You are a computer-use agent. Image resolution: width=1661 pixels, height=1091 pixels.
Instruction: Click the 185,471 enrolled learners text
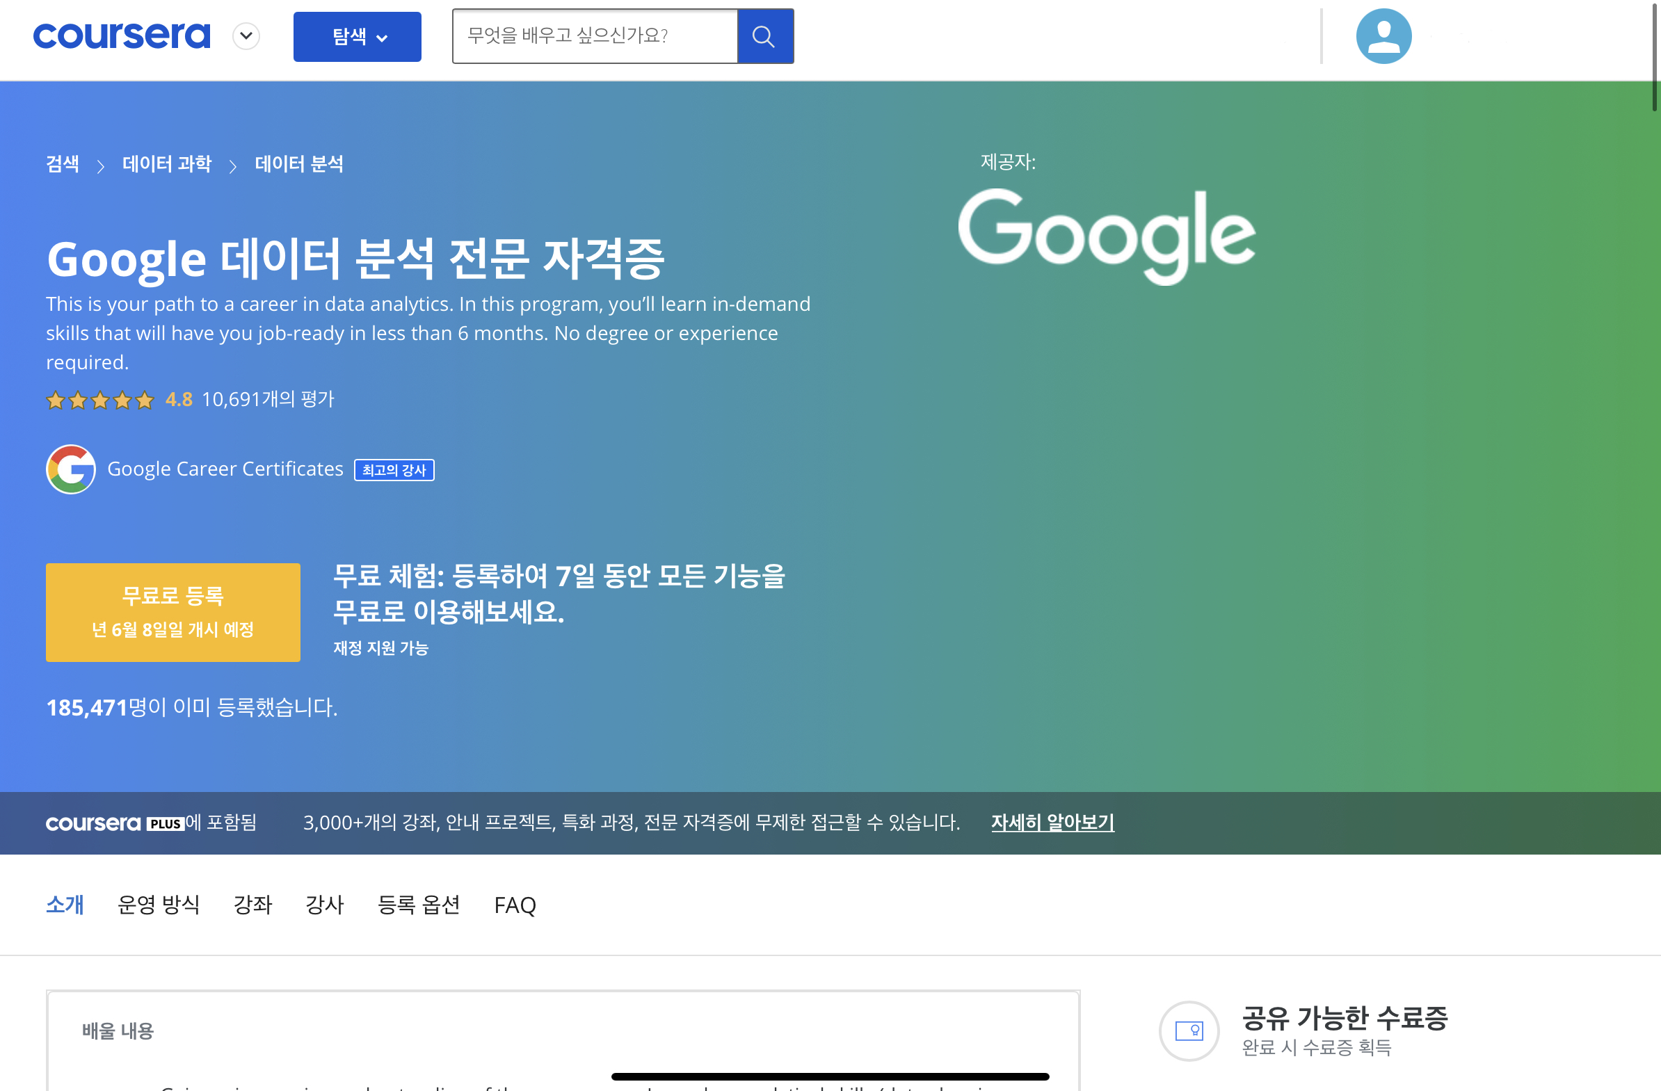click(x=192, y=707)
